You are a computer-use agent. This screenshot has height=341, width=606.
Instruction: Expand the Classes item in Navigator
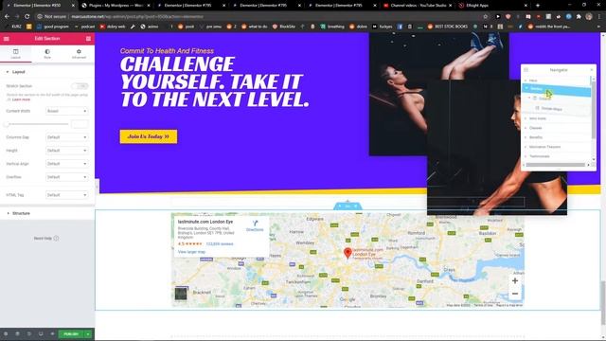(x=526, y=128)
